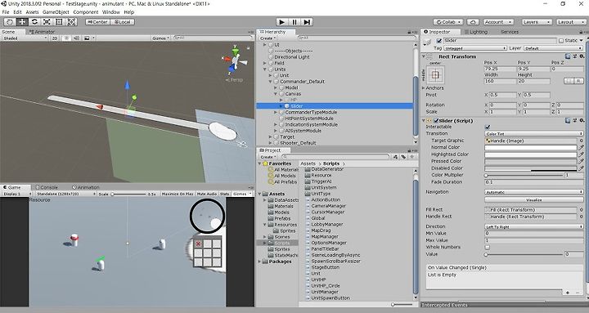
Task: Toggle Maximize On Play
Action: [178, 194]
